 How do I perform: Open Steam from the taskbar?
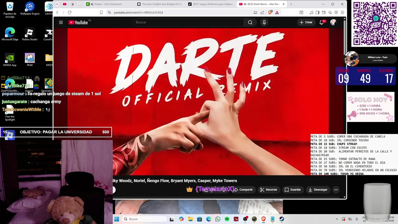coord(282,219)
